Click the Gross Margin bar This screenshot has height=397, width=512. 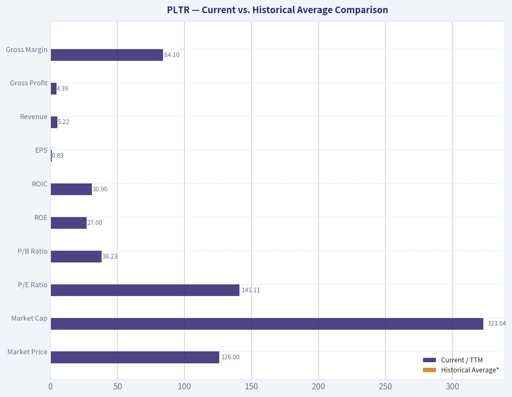[x=107, y=55]
